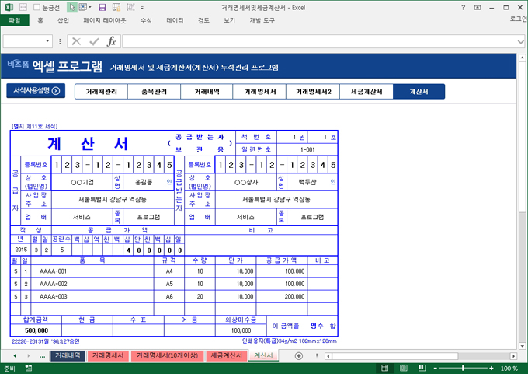Click the purple Save icon
The height and width of the screenshot is (374, 528).
pyautogui.click(x=102, y=7)
